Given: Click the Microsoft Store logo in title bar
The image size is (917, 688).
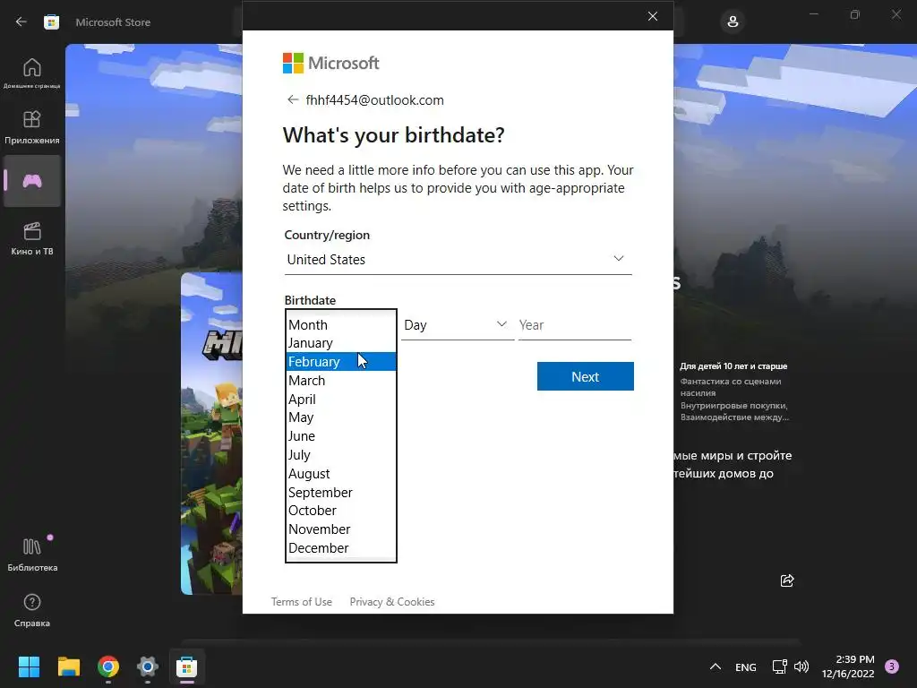Looking at the screenshot, I should tap(51, 22).
